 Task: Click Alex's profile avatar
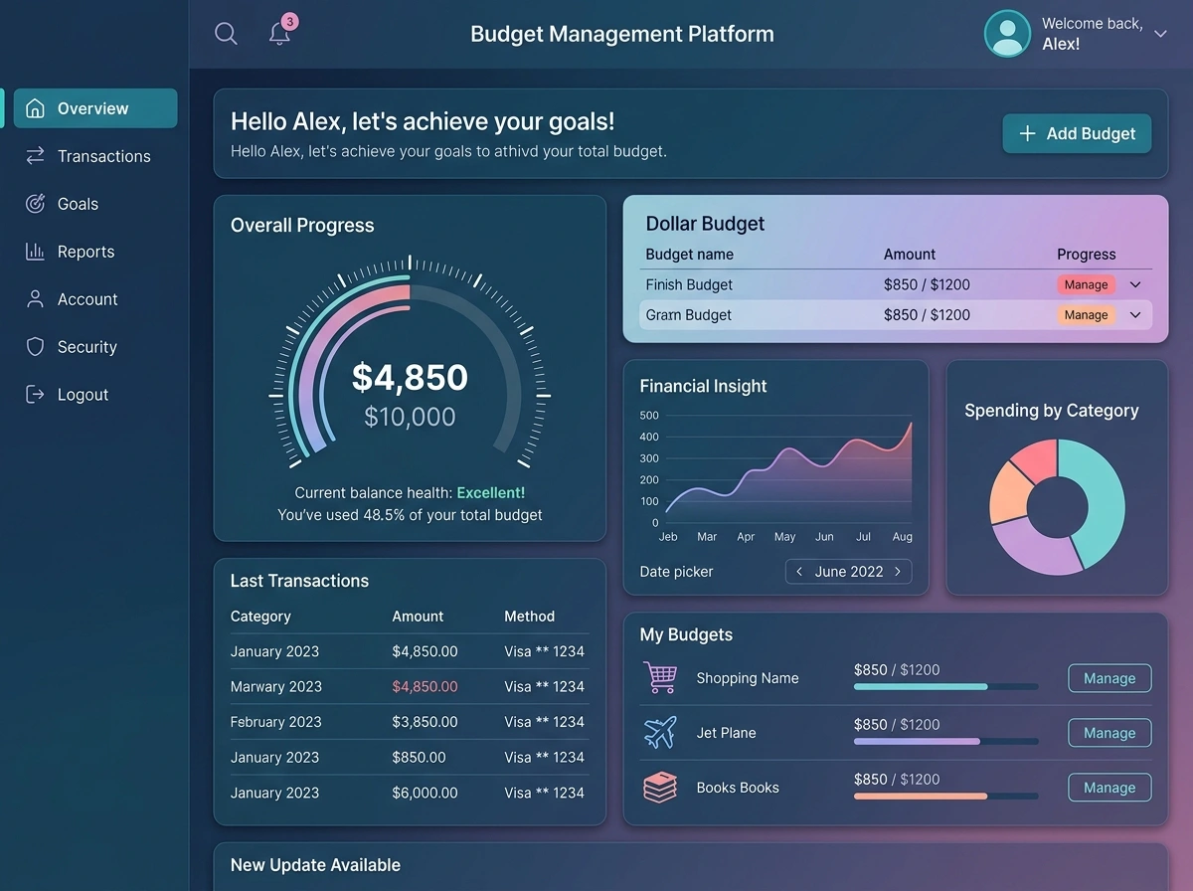[1007, 34]
